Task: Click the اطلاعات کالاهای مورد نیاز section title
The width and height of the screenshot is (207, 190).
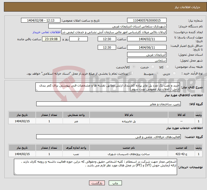Action: (x=184, y=95)
